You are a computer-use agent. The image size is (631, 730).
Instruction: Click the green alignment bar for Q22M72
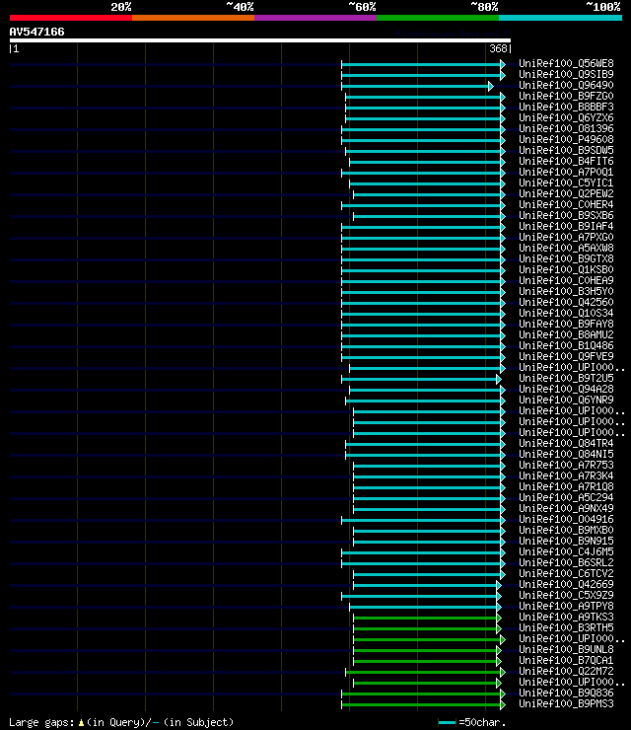pyautogui.click(x=425, y=672)
